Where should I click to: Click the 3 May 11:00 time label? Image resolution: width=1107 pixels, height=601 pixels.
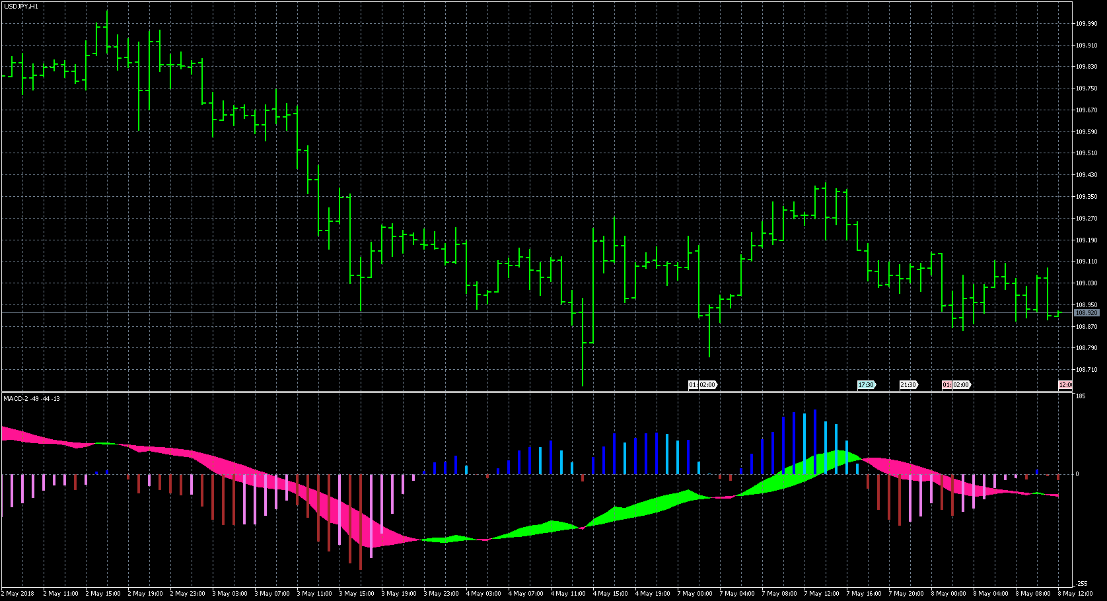314,594
